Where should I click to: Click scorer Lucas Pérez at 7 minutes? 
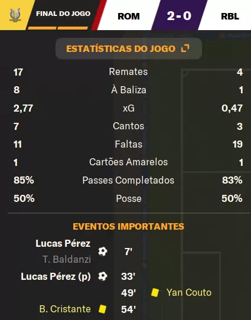63,243
